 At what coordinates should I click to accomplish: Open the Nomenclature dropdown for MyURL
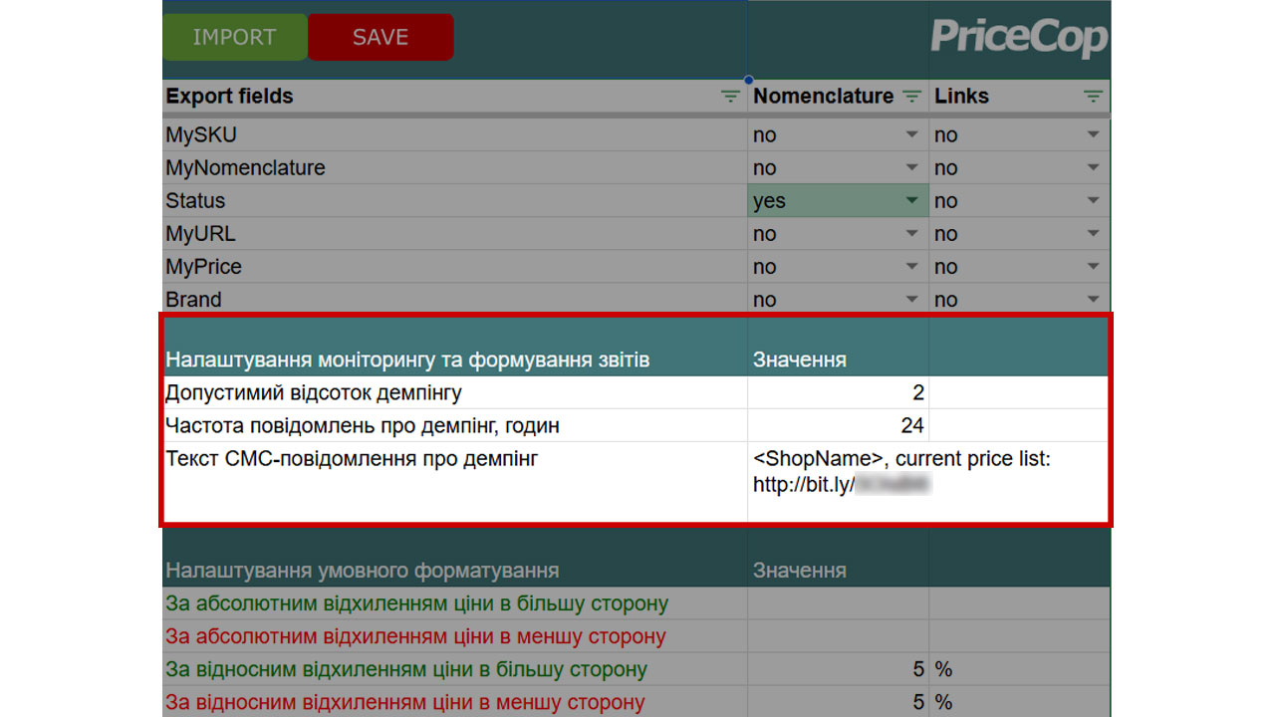coord(910,233)
